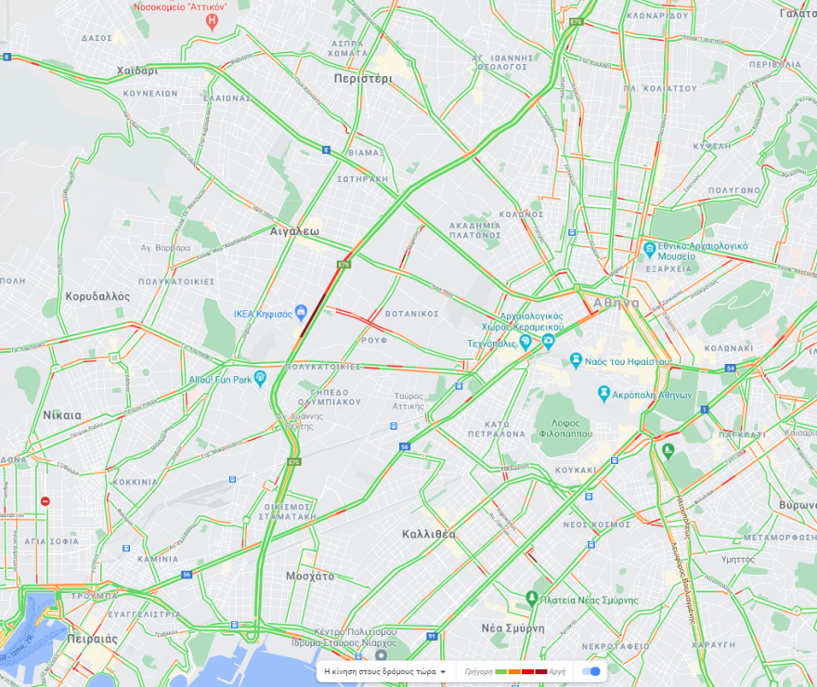Toggle the traffic layer switch off
The image size is (817, 687).
click(591, 671)
